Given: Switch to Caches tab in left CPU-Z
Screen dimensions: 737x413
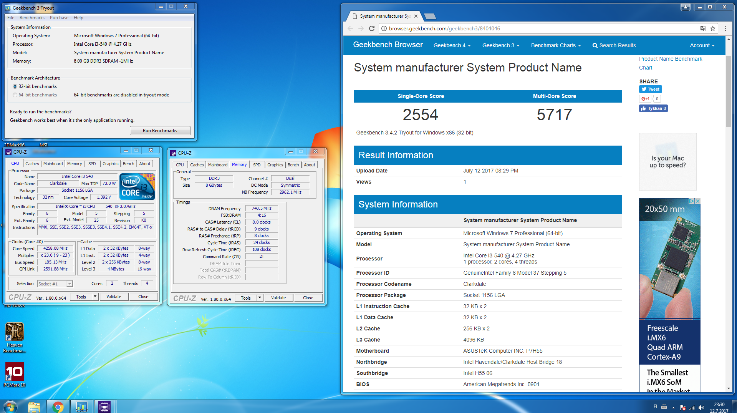Looking at the screenshot, I should click(x=32, y=164).
